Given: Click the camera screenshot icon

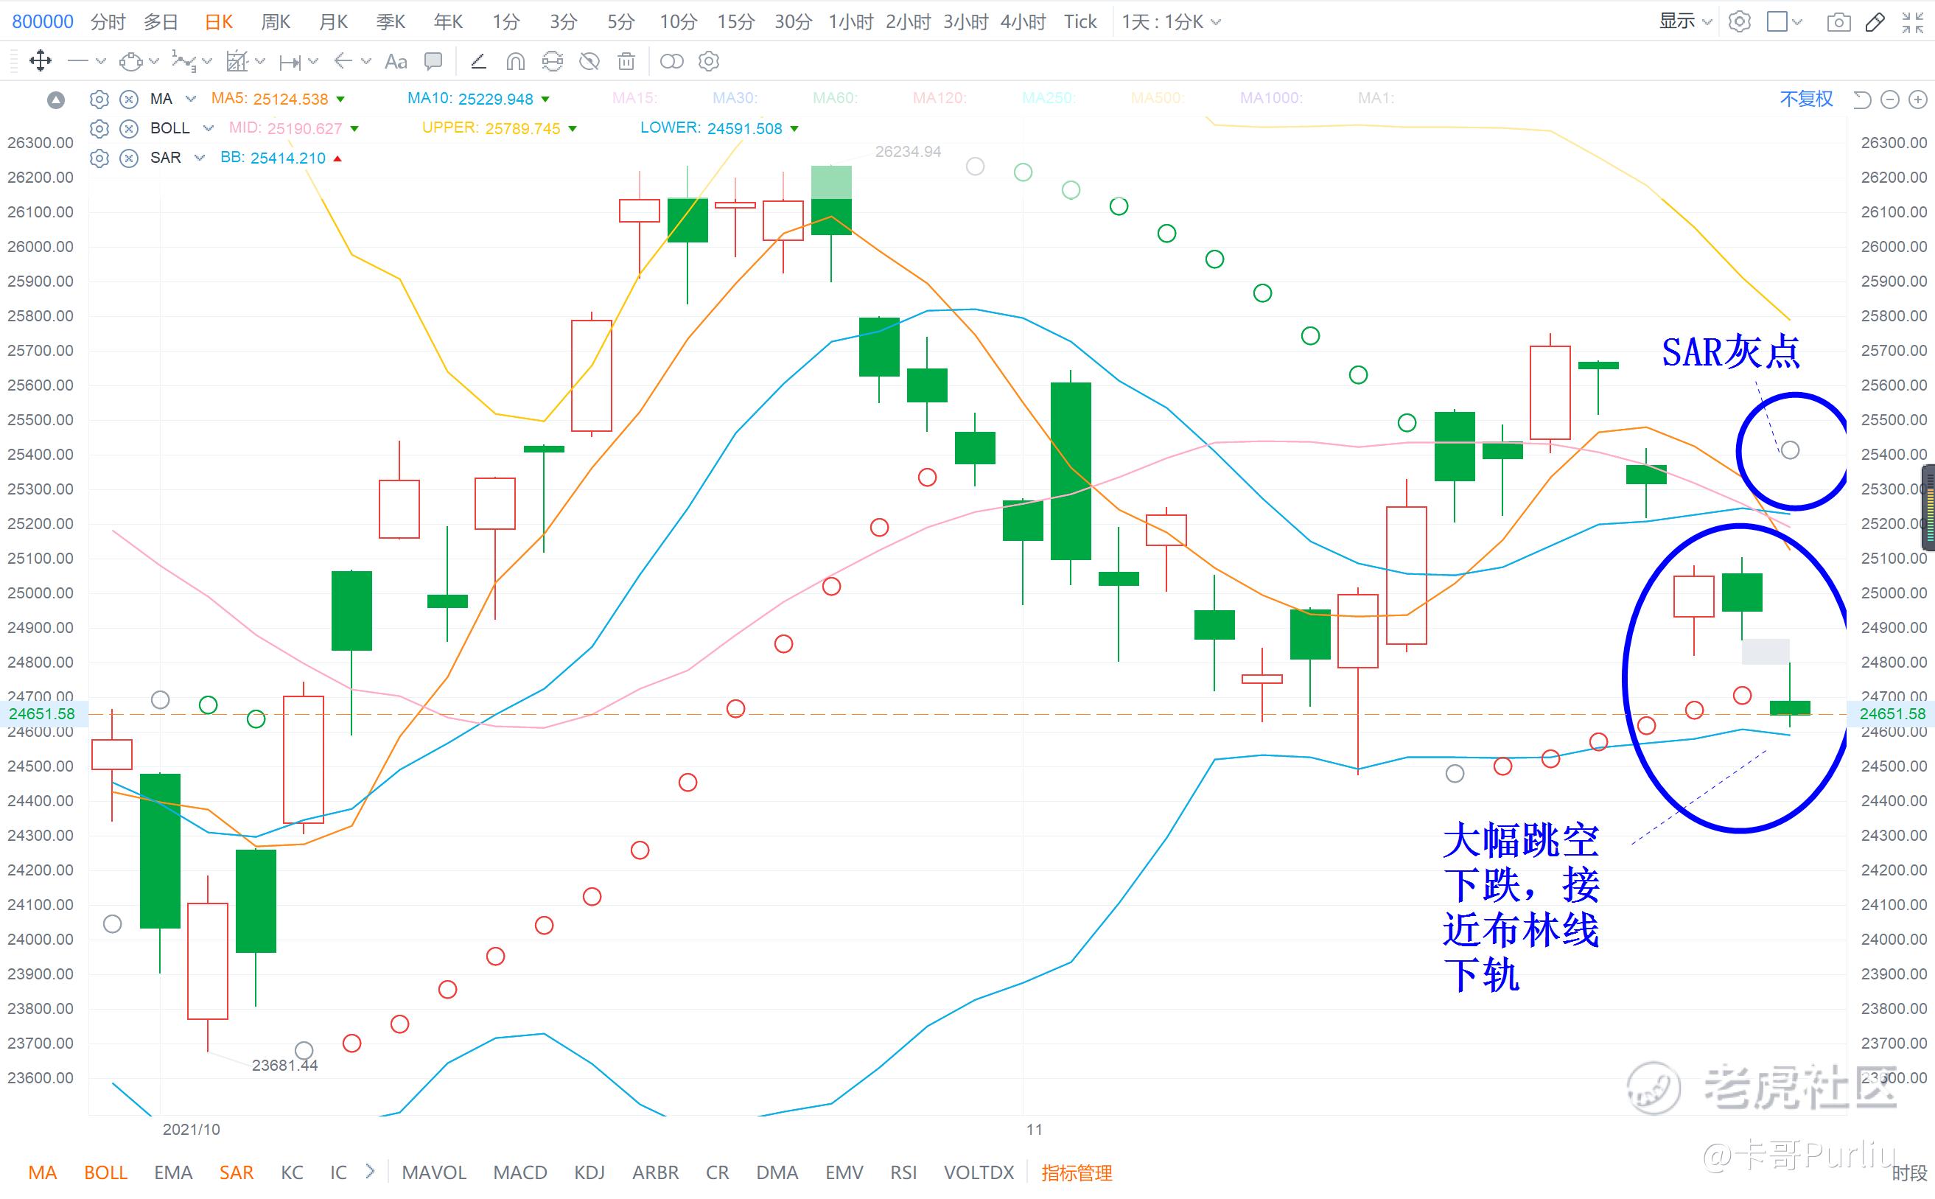Looking at the screenshot, I should (1838, 22).
